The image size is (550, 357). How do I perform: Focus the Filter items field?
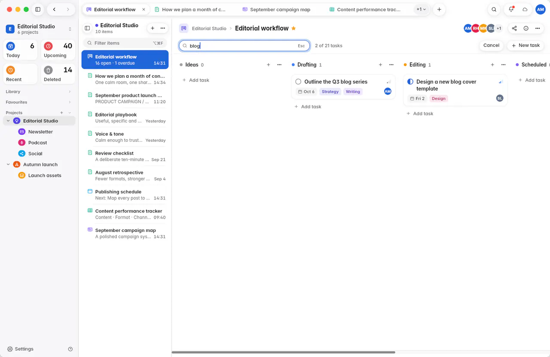[124, 43]
